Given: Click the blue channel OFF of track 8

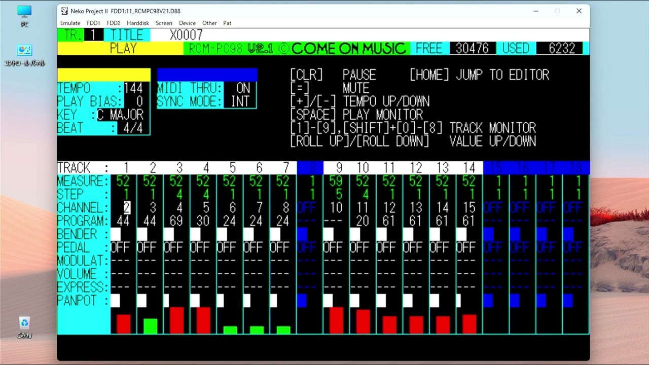Looking at the screenshot, I should [306, 207].
